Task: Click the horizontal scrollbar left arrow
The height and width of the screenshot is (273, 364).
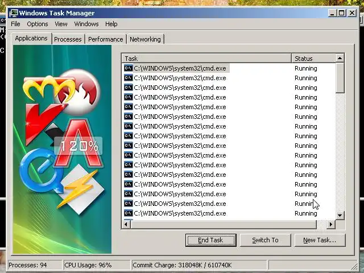Action: [x=126, y=225]
